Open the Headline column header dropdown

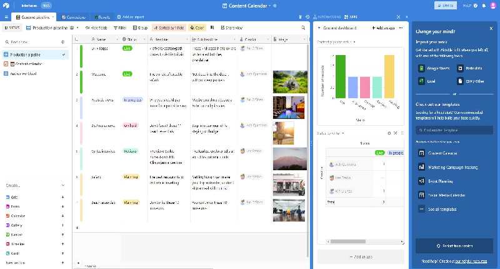pos(187,39)
